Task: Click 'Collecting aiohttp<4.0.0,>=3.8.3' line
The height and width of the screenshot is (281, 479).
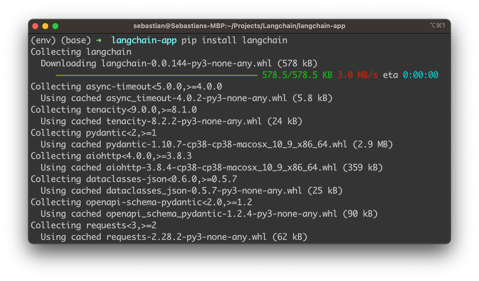Action: tap(111, 156)
